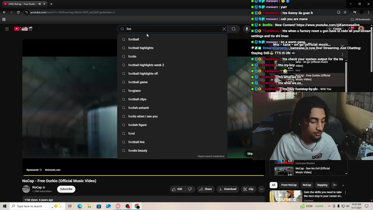Submit search with the magnifier button
373x210 pixels.
[x=234, y=29]
